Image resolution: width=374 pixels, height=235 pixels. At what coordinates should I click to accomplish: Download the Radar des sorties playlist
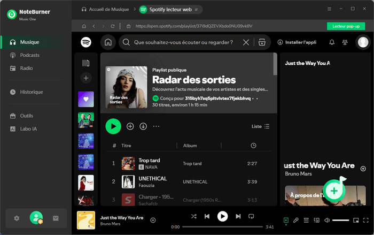pyautogui.click(x=143, y=126)
